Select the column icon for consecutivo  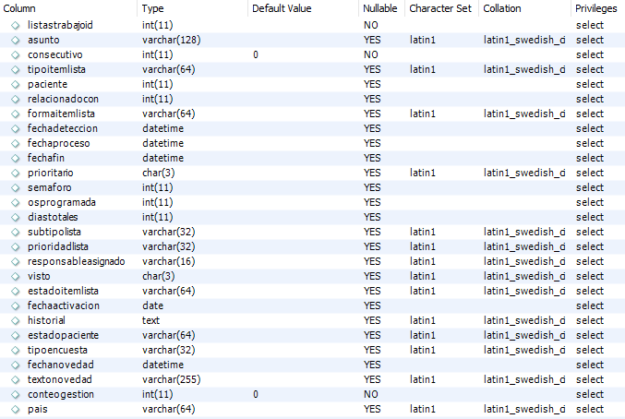pos(15,55)
